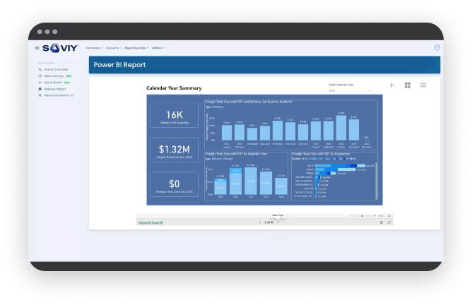472x305 pixels.
Task: Go to previous page arrow in Power BI footer
Action: tap(260, 222)
